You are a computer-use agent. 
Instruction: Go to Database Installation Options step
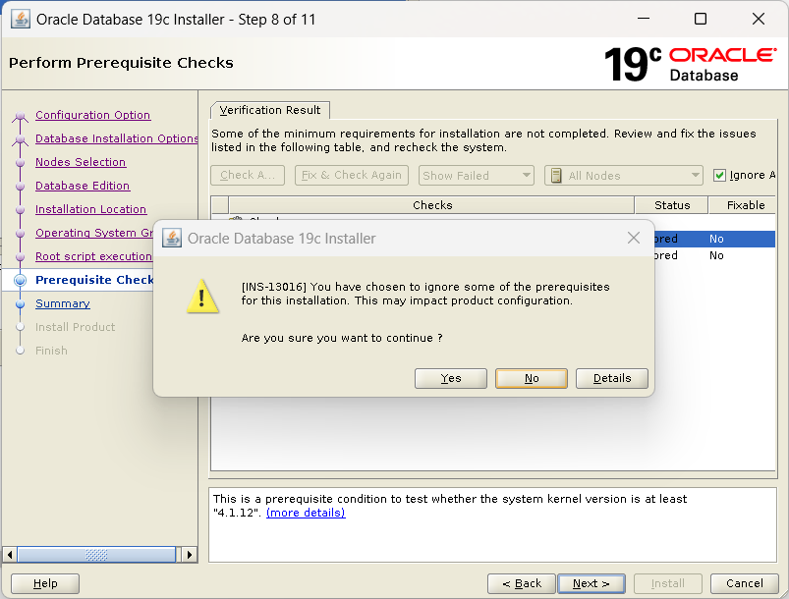click(116, 138)
